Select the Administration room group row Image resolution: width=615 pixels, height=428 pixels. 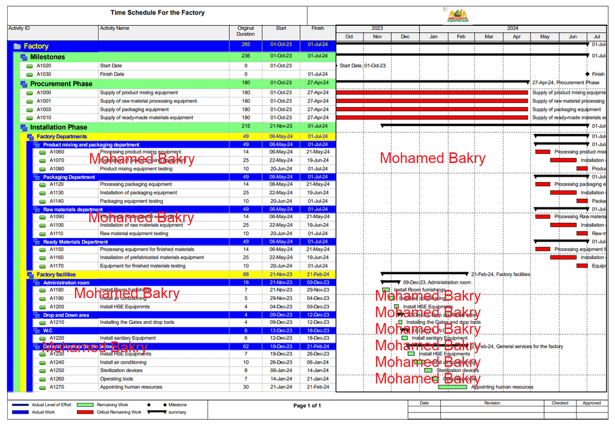(184, 283)
